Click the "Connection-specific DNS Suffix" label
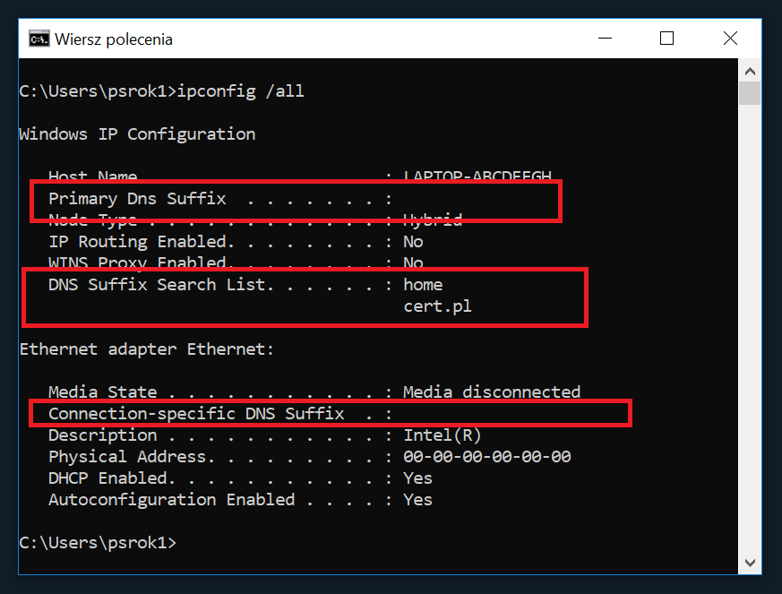Screen dimensions: 782x594 (x=196, y=414)
